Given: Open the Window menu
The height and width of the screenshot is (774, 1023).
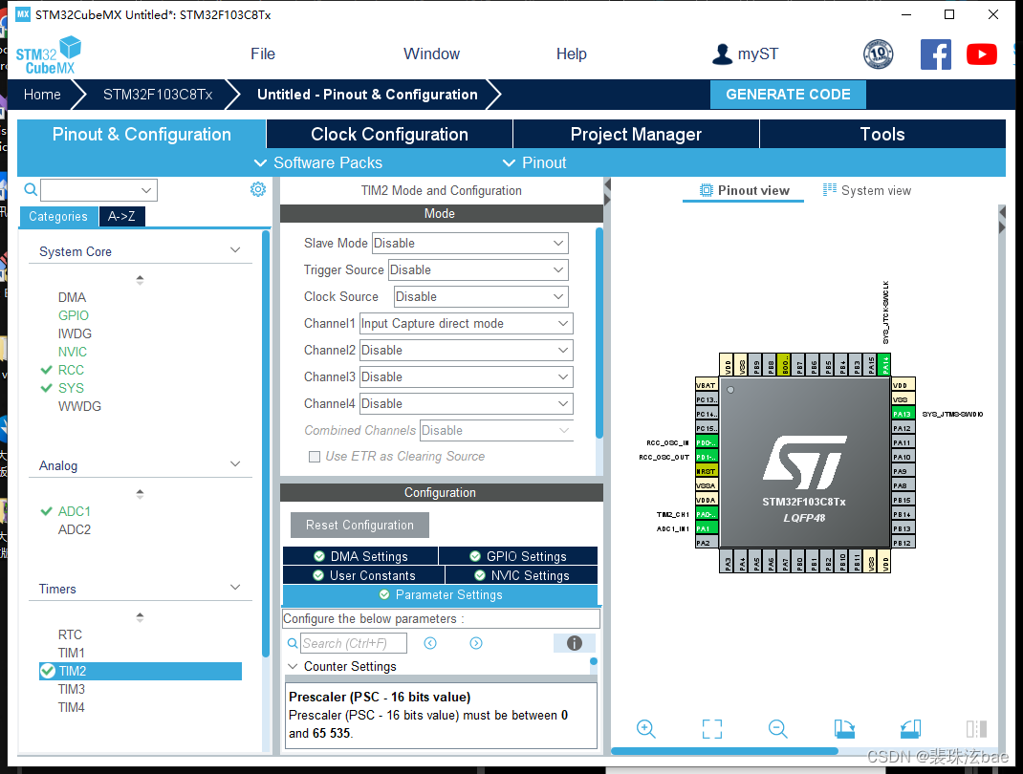Looking at the screenshot, I should [x=431, y=54].
